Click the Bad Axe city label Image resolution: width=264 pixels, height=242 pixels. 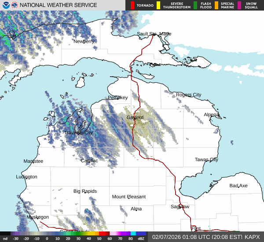coord(238,186)
